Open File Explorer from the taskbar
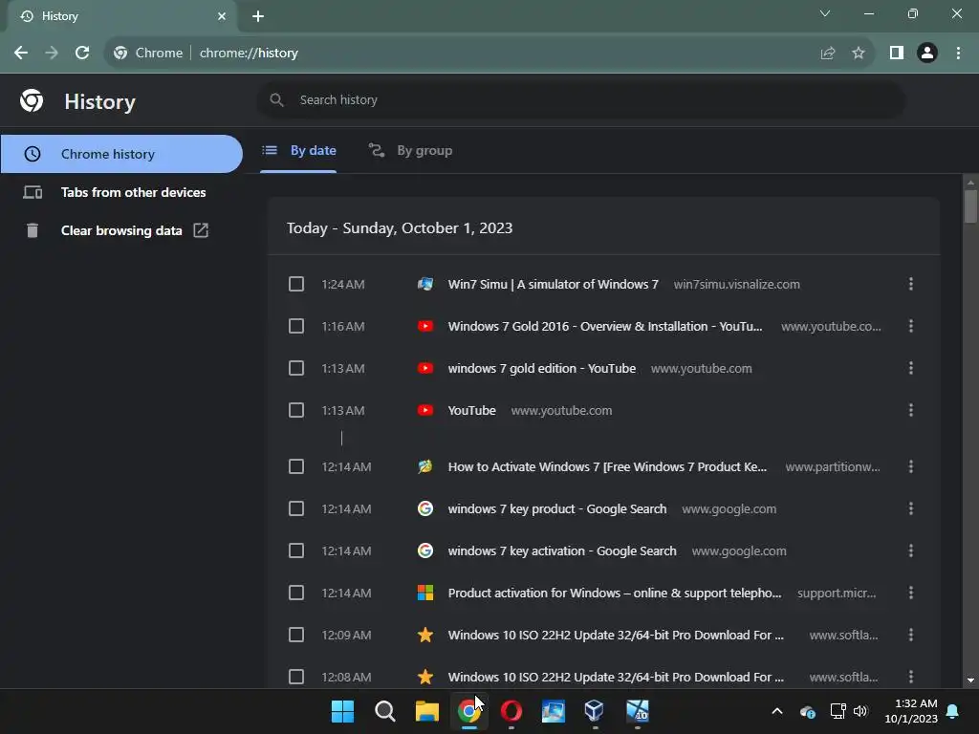The width and height of the screenshot is (979, 734). click(427, 711)
